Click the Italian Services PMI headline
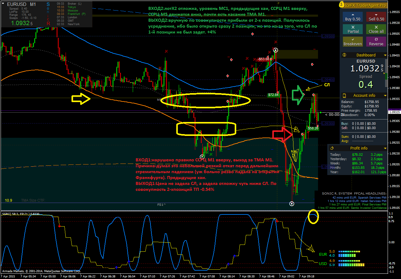The image size is (401, 279). pos(357,201)
